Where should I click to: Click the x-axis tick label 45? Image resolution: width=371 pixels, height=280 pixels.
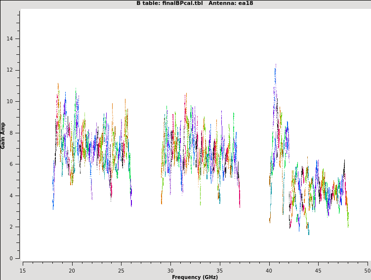(x=319, y=271)
